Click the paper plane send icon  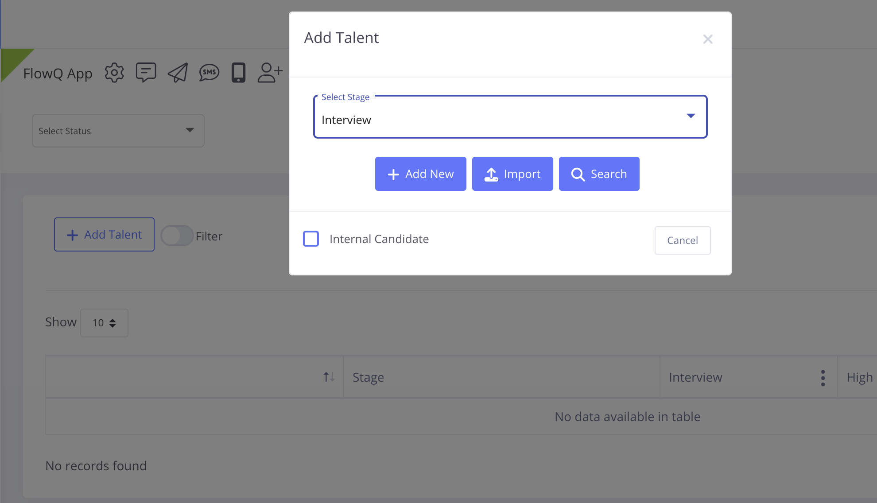pyautogui.click(x=178, y=73)
